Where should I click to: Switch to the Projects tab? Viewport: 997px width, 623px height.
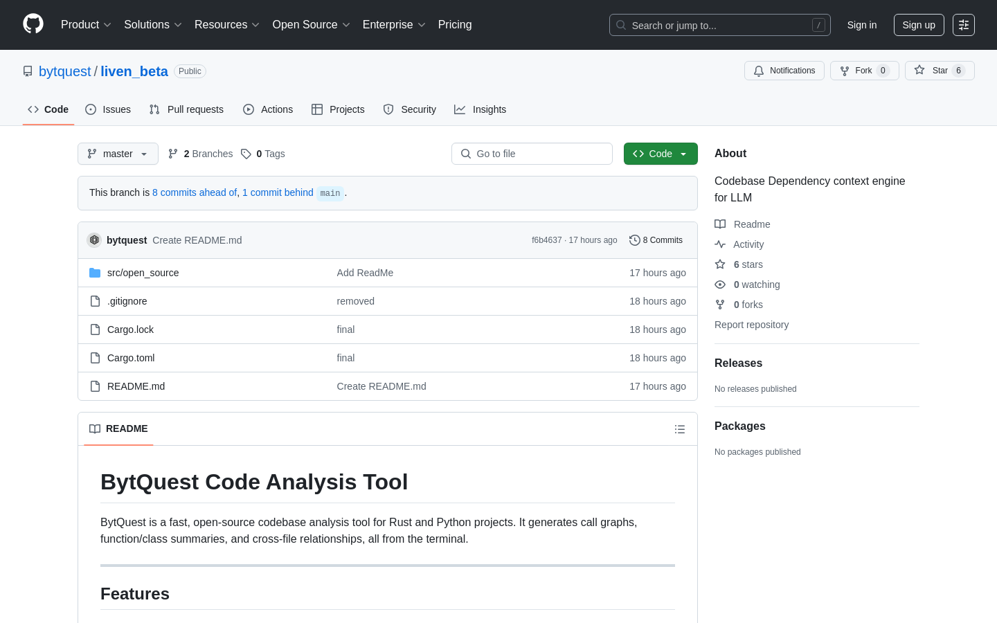tap(338, 109)
